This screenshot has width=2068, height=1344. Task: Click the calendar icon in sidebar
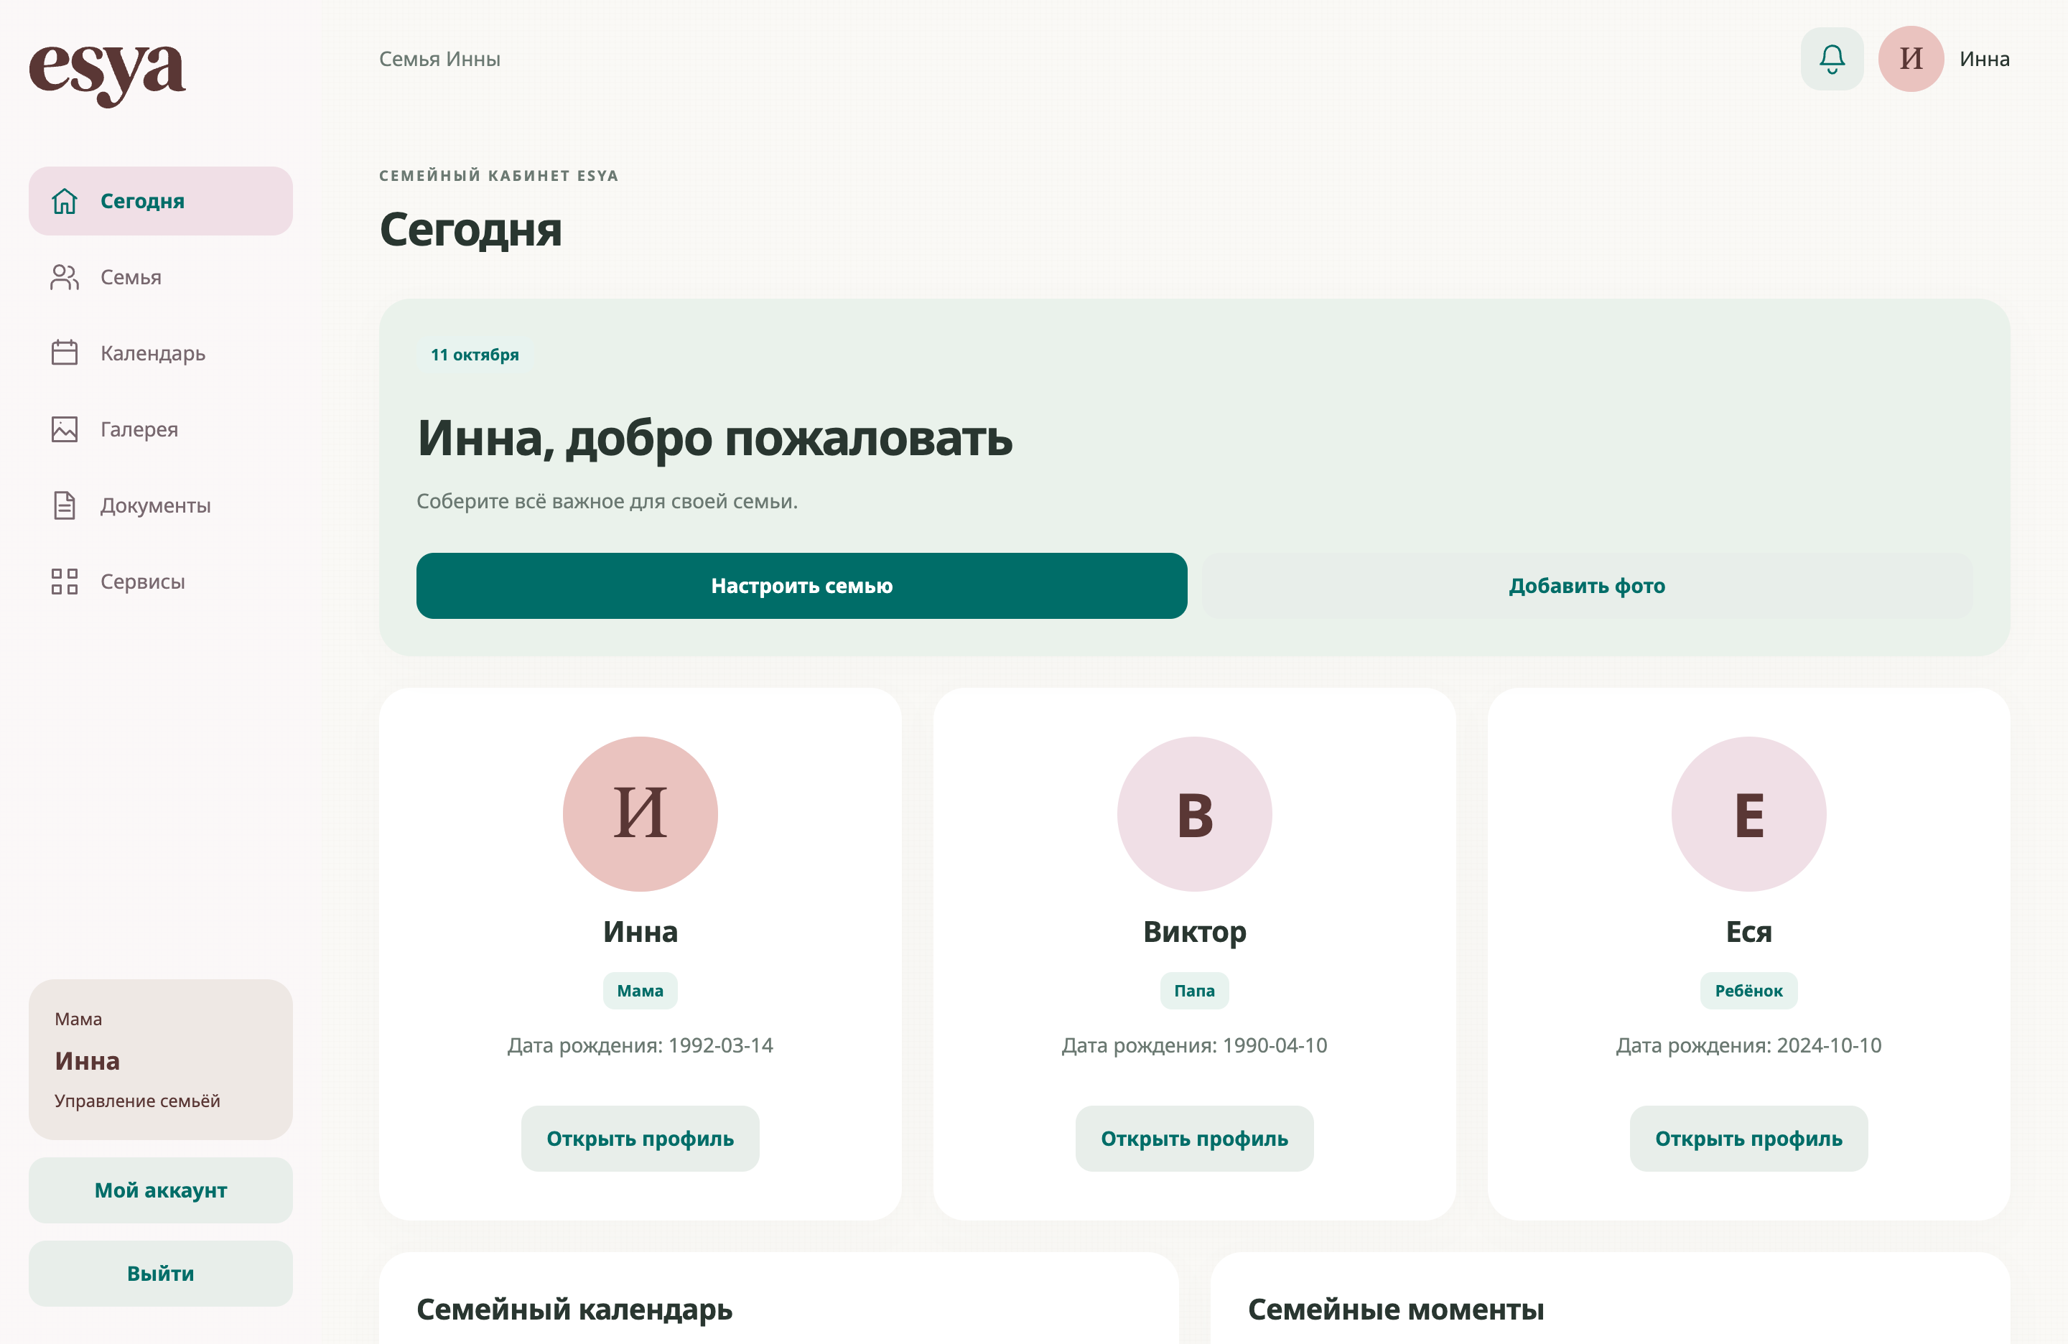pos(65,353)
